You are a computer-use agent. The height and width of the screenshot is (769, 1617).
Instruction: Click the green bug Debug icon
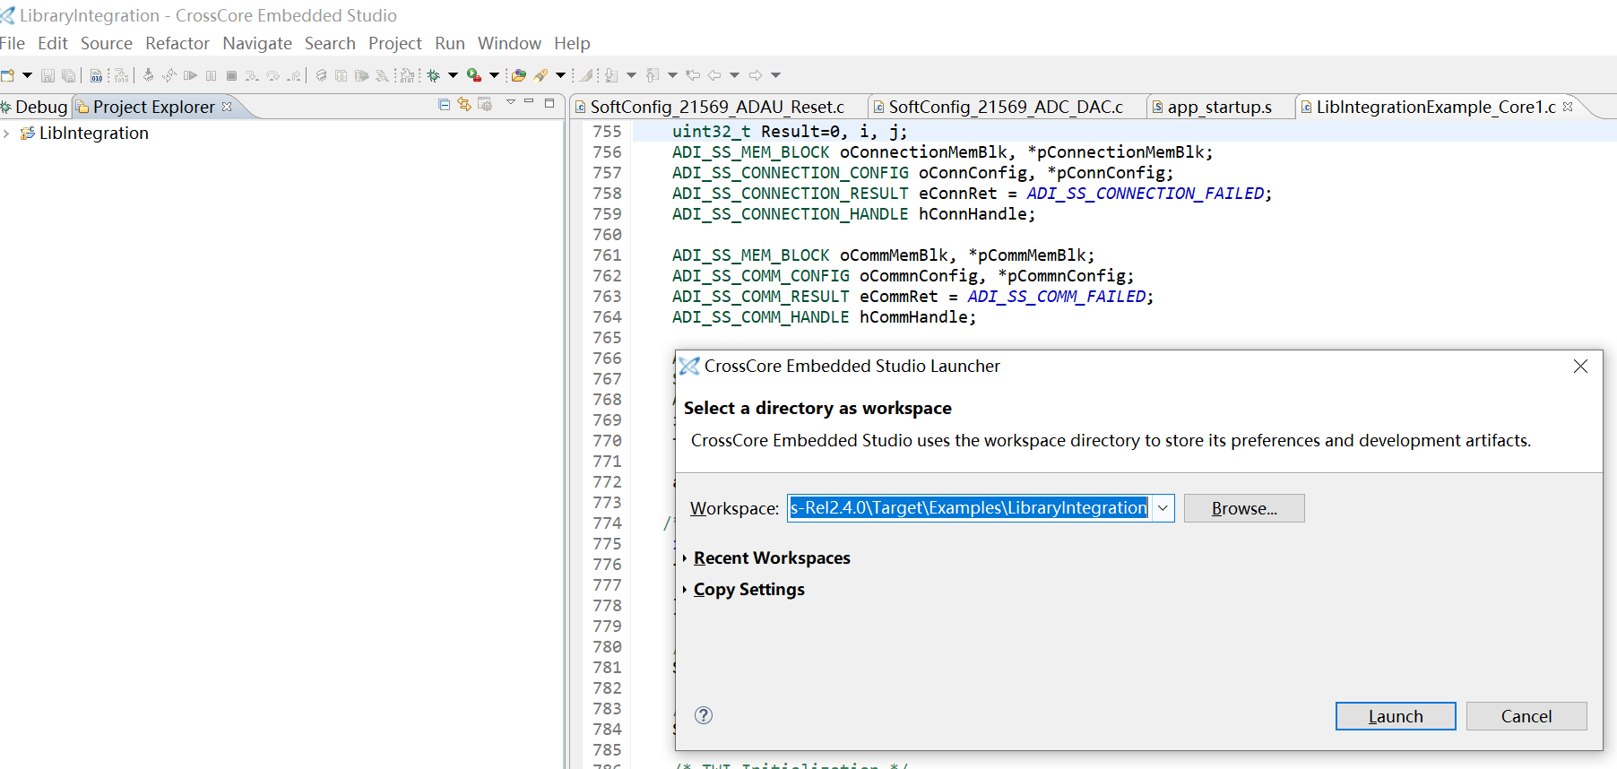434,75
